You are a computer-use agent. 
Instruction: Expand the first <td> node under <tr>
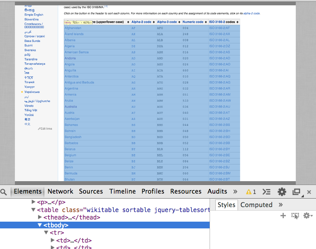pos(52,240)
